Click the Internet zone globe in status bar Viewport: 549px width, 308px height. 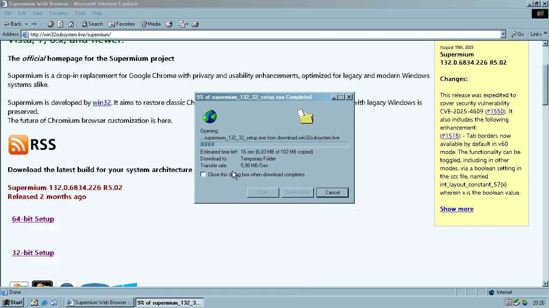pos(492,292)
